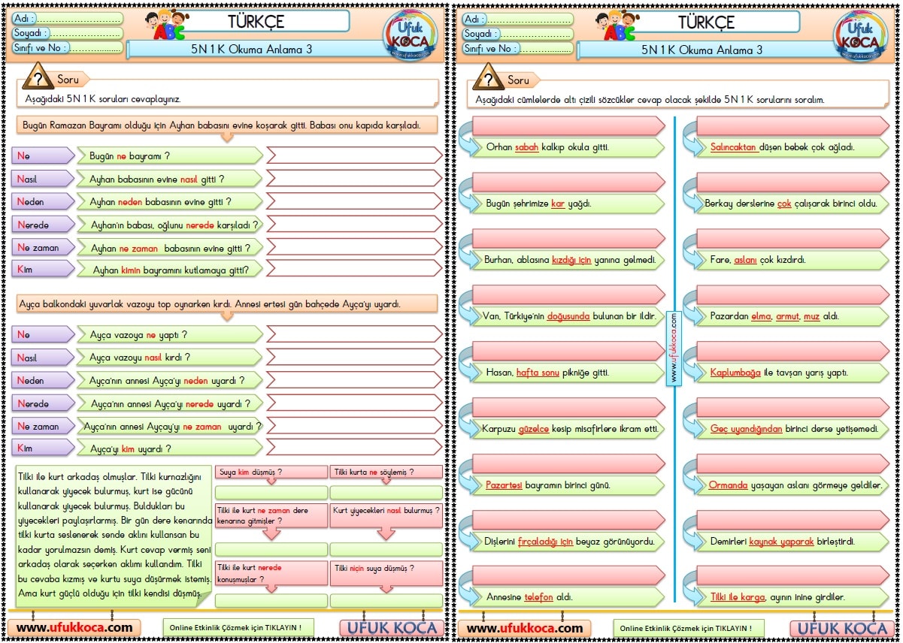Click down arrow under 'Tilki niçin suya düşmüş ?'
This screenshot has height=643, width=903.
386,589
